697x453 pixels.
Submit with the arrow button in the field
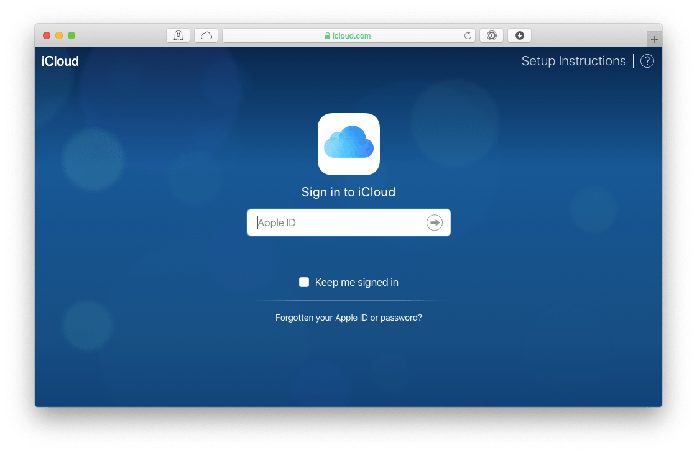(x=434, y=222)
